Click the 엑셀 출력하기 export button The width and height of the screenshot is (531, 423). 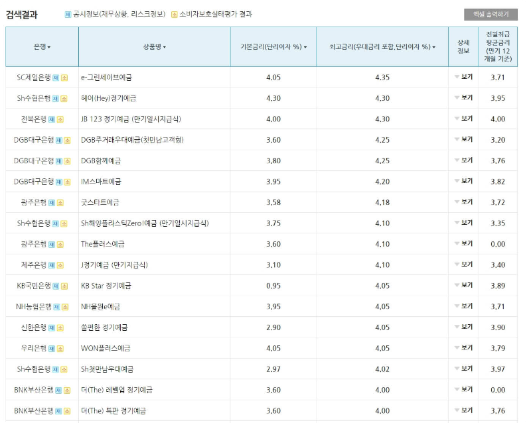[491, 15]
